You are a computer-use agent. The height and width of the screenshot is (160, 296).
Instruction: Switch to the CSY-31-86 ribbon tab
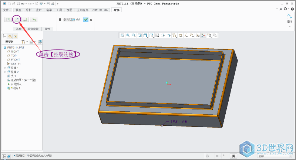click(x=100, y=10)
